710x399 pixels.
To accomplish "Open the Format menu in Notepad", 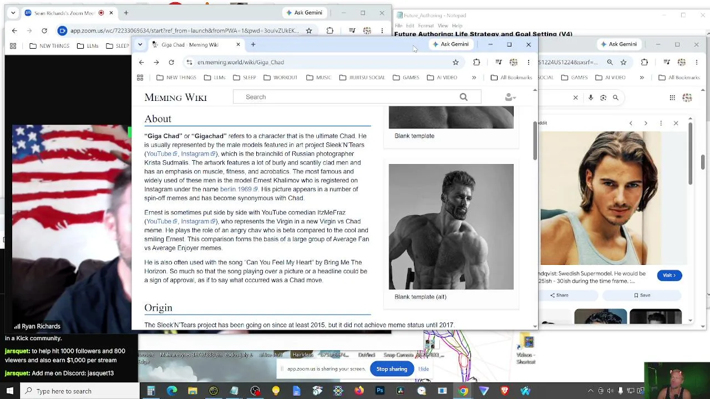I will [x=426, y=25].
